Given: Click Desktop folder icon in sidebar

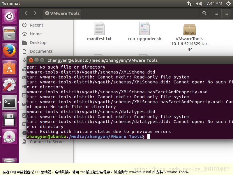Looking at the screenshot, I should [24, 43].
